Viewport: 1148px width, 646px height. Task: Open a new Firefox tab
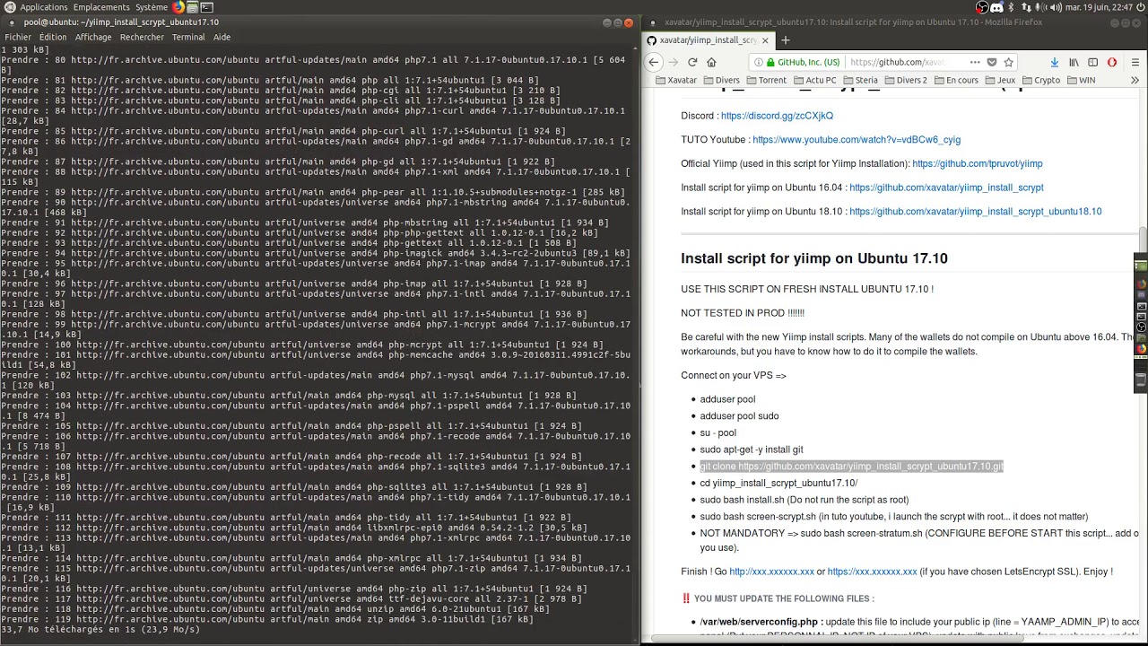(786, 39)
